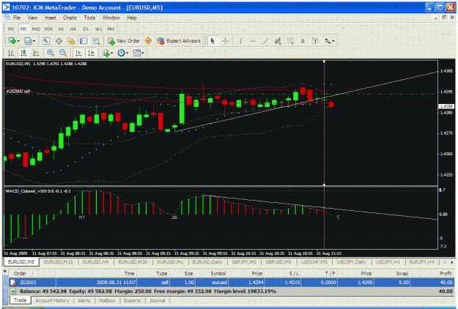Click the New Order button
458x309 pixels.
124,41
